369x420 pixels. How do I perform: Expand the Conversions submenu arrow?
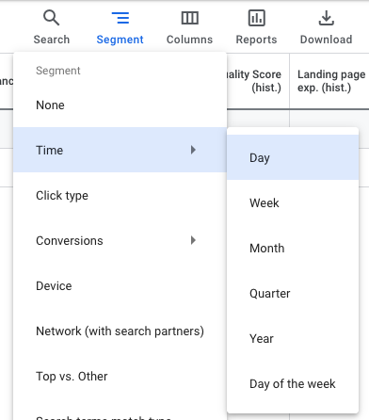pyautogui.click(x=193, y=240)
